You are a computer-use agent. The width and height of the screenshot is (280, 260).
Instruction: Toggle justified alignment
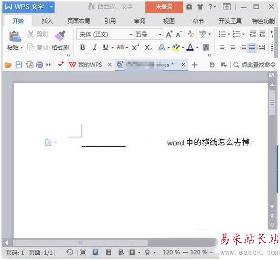(252, 48)
